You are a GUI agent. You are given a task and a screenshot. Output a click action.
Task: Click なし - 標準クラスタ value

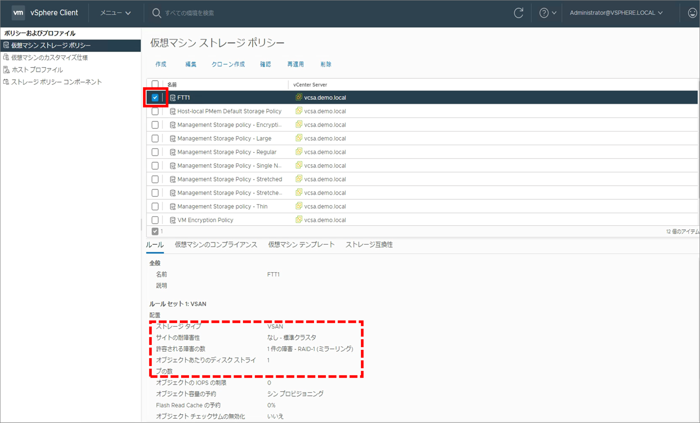(291, 337)
